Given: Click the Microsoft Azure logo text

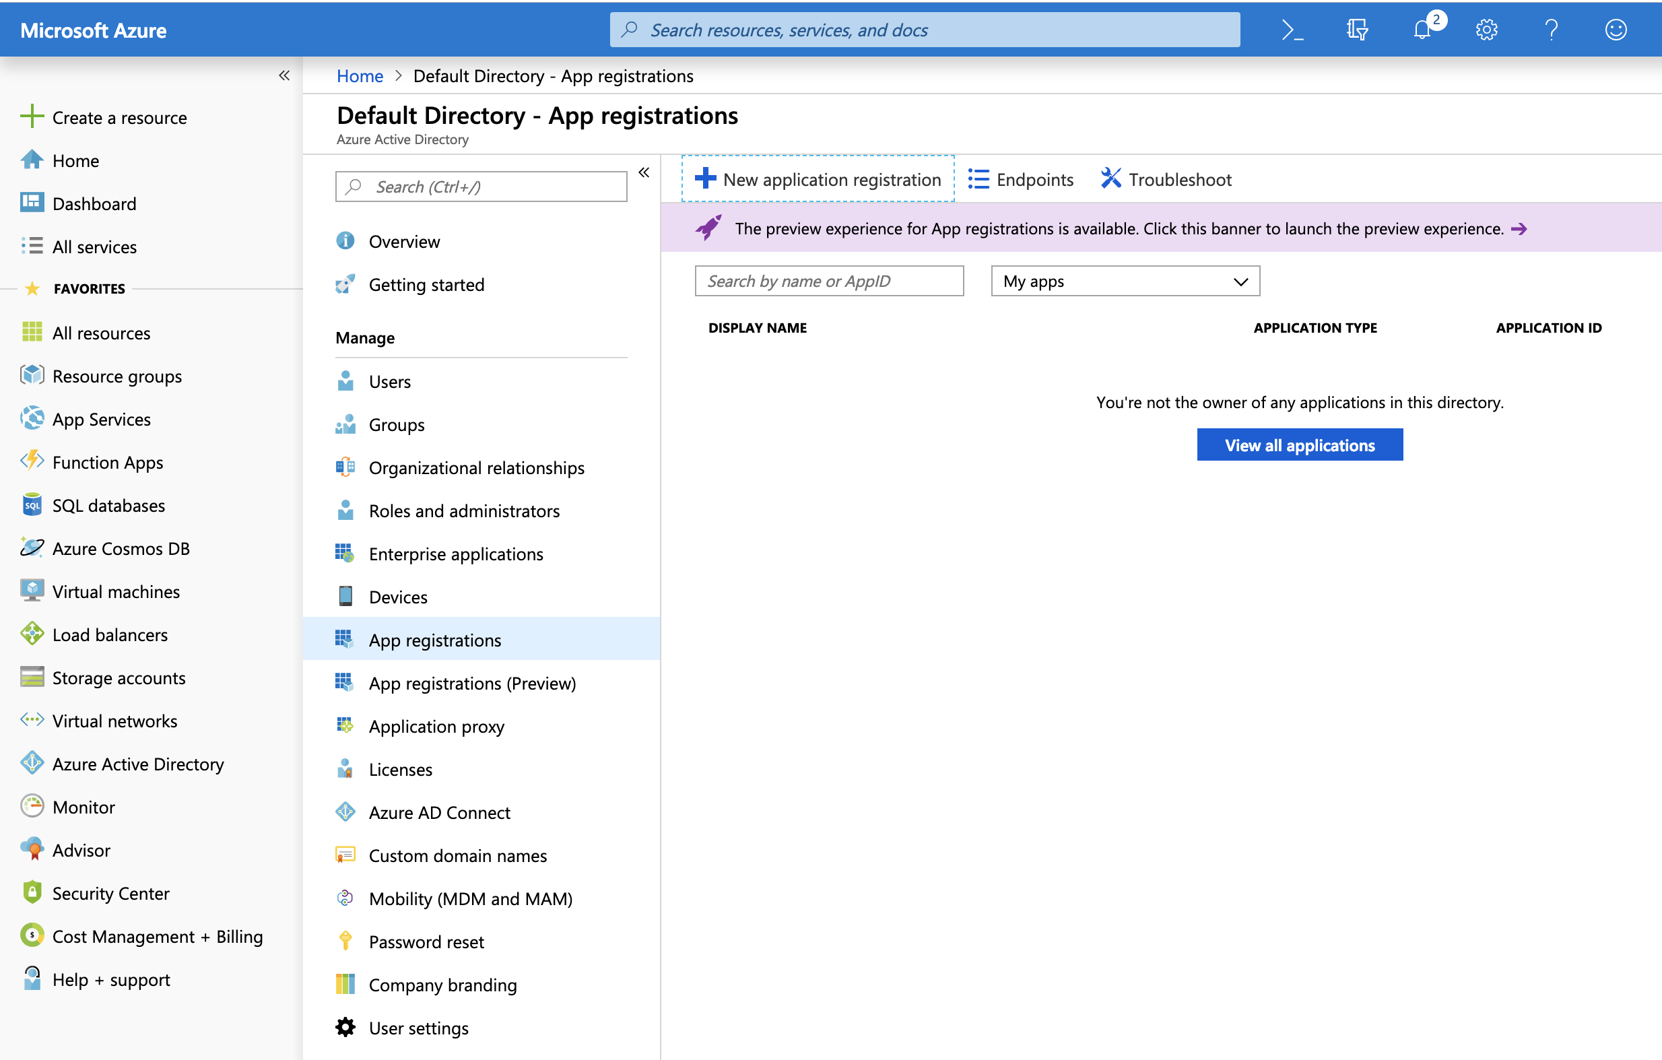Looking at the screenshot, I should tap(93, 30).
